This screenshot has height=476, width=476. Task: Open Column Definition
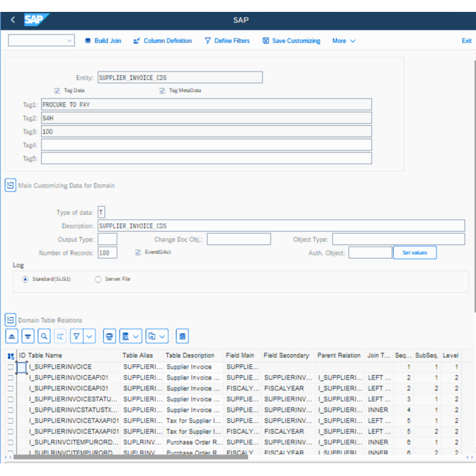pyautogui.click(x=164, y=40)
